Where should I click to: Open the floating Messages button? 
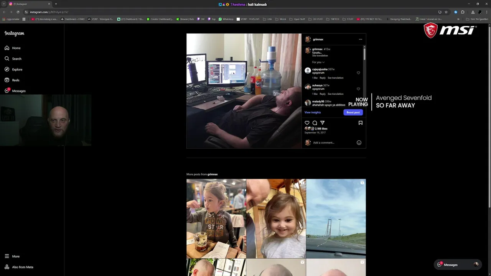point(458,264)
